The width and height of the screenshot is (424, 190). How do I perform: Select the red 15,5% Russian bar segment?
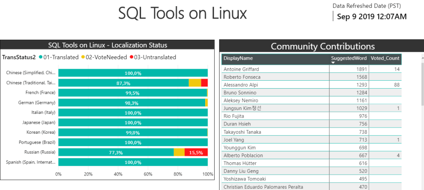tap(196, 152)
